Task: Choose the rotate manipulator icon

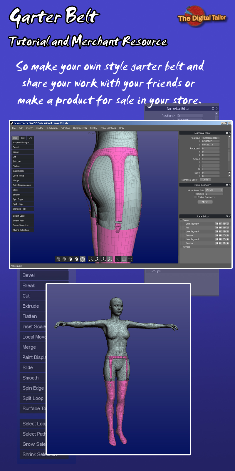Action: point(97,259)
